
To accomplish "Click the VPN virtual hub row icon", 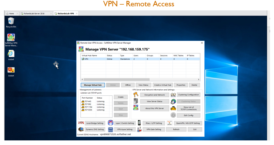I will (83, 59).
